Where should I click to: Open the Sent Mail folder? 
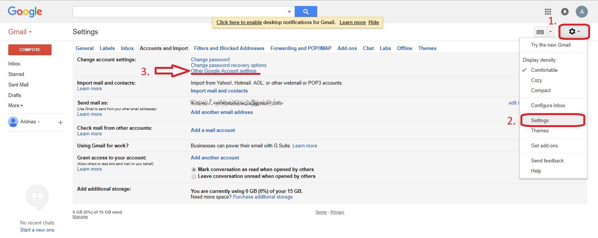(x=18, y=85)
